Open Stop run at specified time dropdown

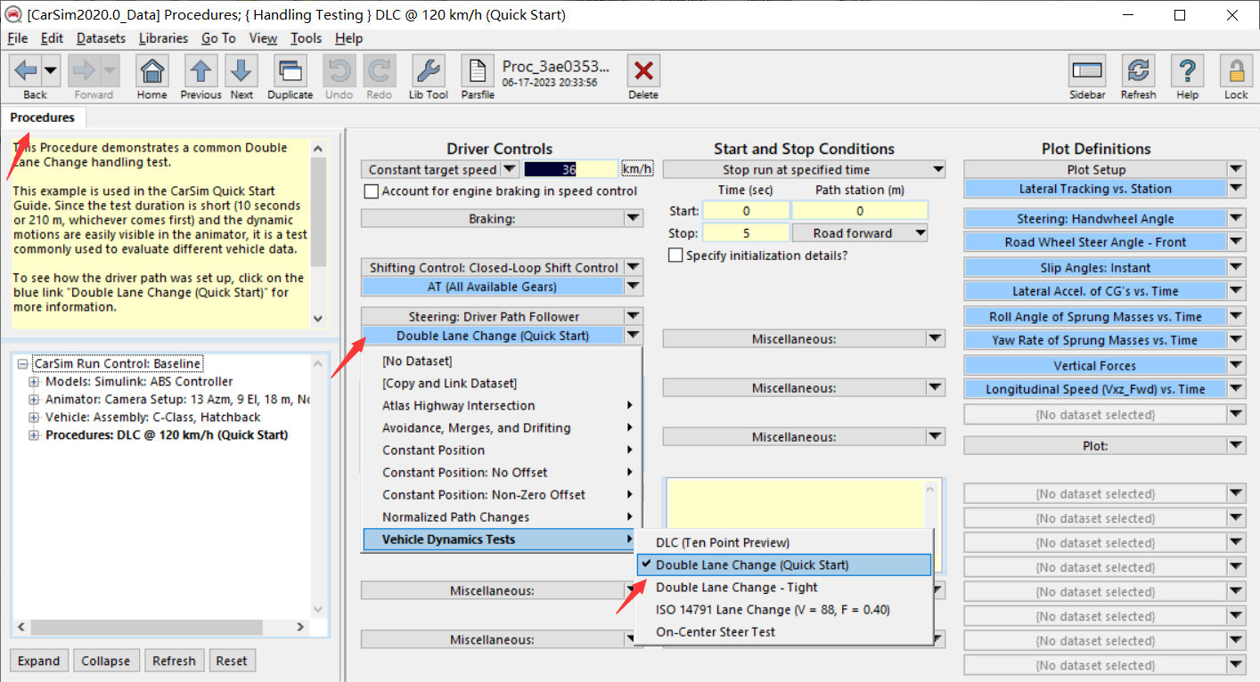pyautogui.click(x=937, y=169)
